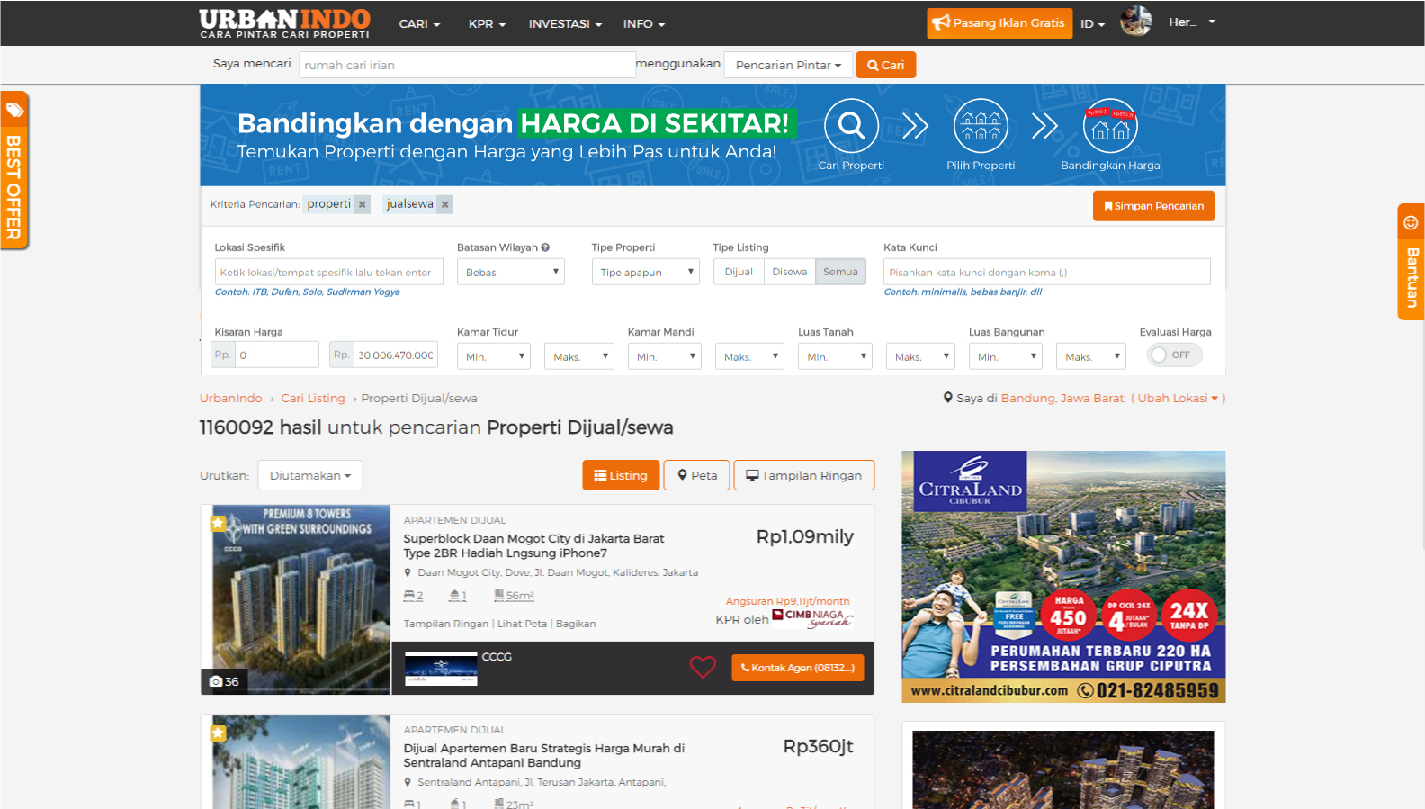Open the Batasan Wilayah Bebas dropdown
Image resolution: width=1425 pixels, height=809 pixels.
click(x=510, y=272)
